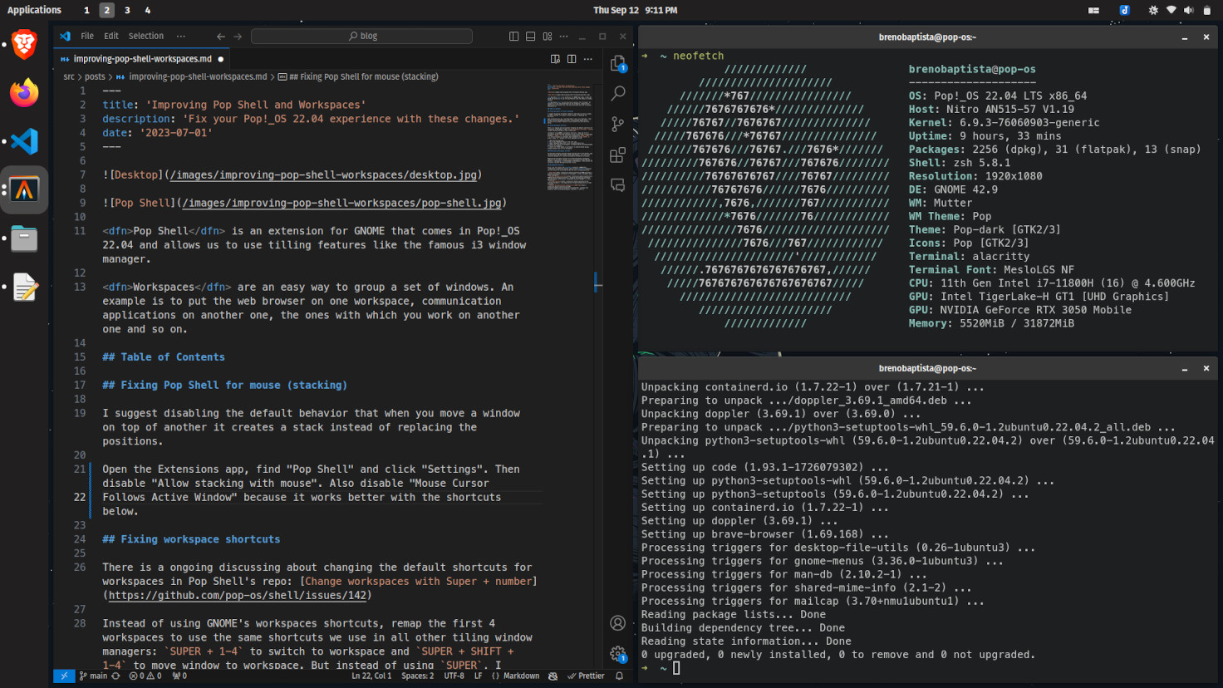Open the blue J app indicator in top bar

1124,10
